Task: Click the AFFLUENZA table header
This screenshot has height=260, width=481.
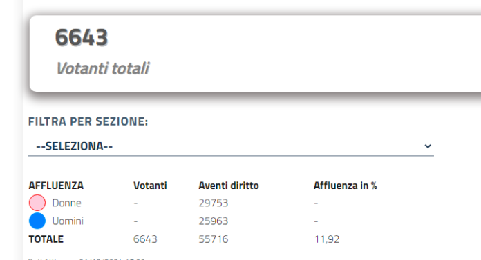Action: pyautogui.click(x=56, y=186)
